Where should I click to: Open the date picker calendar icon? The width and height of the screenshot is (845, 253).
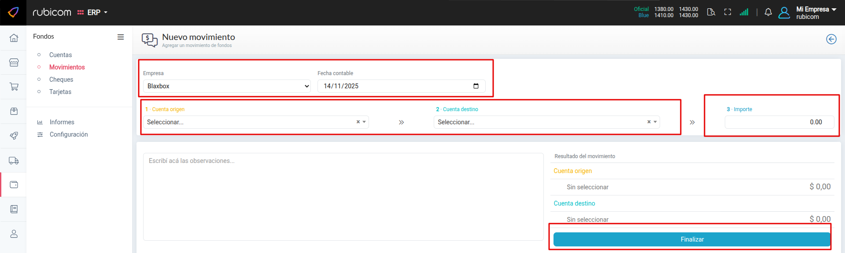click(x=476, y=86)
